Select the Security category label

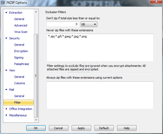[x=14, y=38]
